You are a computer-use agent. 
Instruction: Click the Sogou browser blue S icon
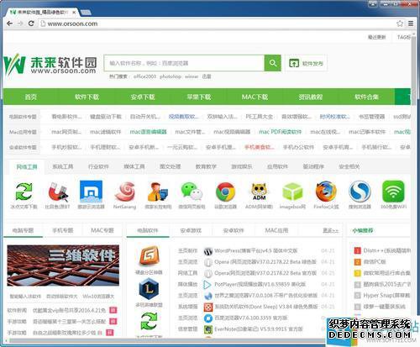point(360,192)
